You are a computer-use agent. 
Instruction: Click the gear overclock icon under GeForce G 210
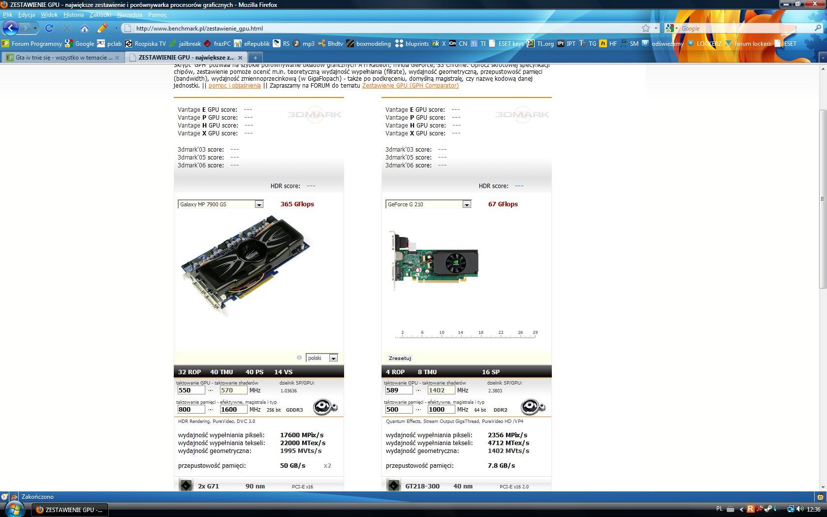(533, 407)
